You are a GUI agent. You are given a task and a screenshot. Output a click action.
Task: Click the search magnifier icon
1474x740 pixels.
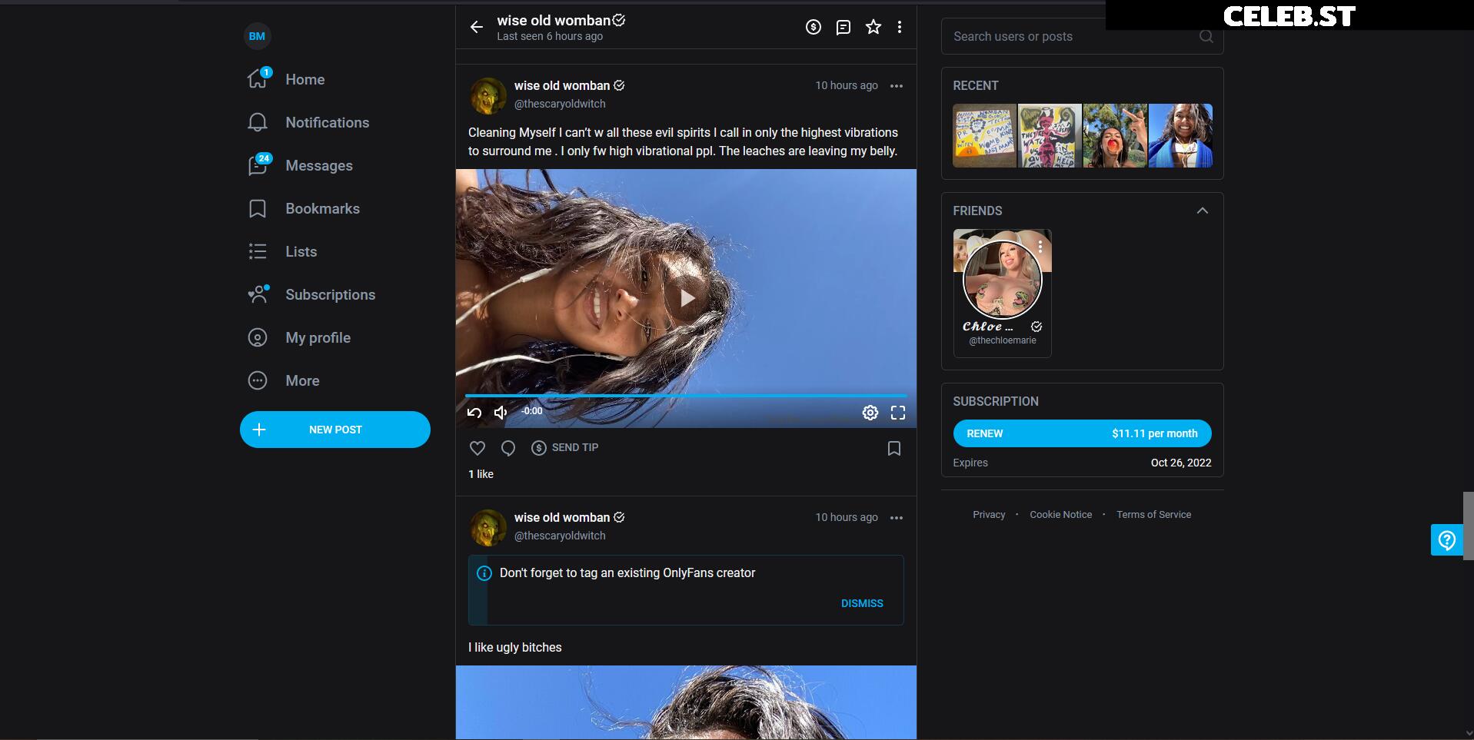pyautogui.click(x=1206, y=36)
